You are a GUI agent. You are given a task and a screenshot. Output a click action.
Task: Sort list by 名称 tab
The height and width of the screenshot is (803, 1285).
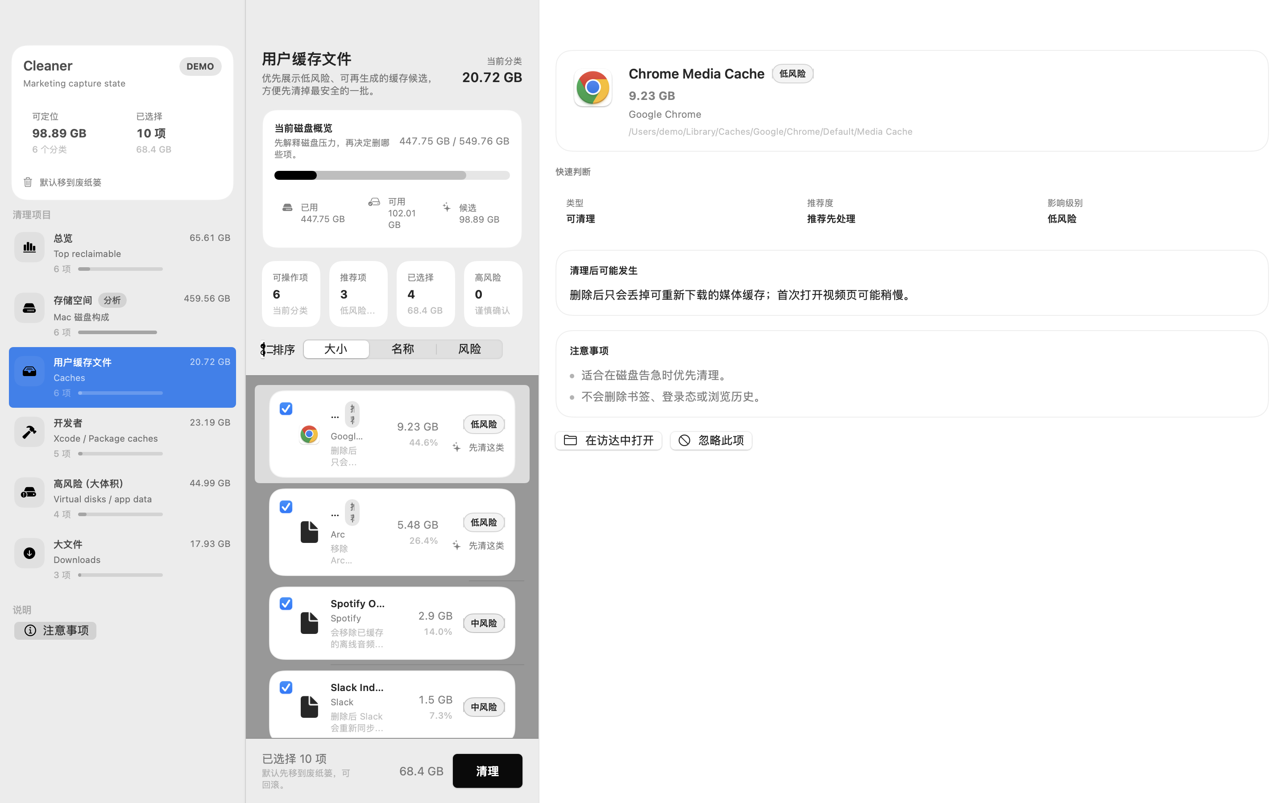[x=402, y=349]
